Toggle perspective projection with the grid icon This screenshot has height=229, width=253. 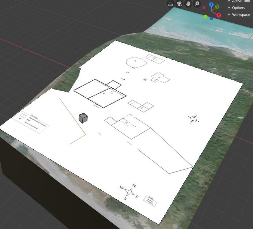171,4
